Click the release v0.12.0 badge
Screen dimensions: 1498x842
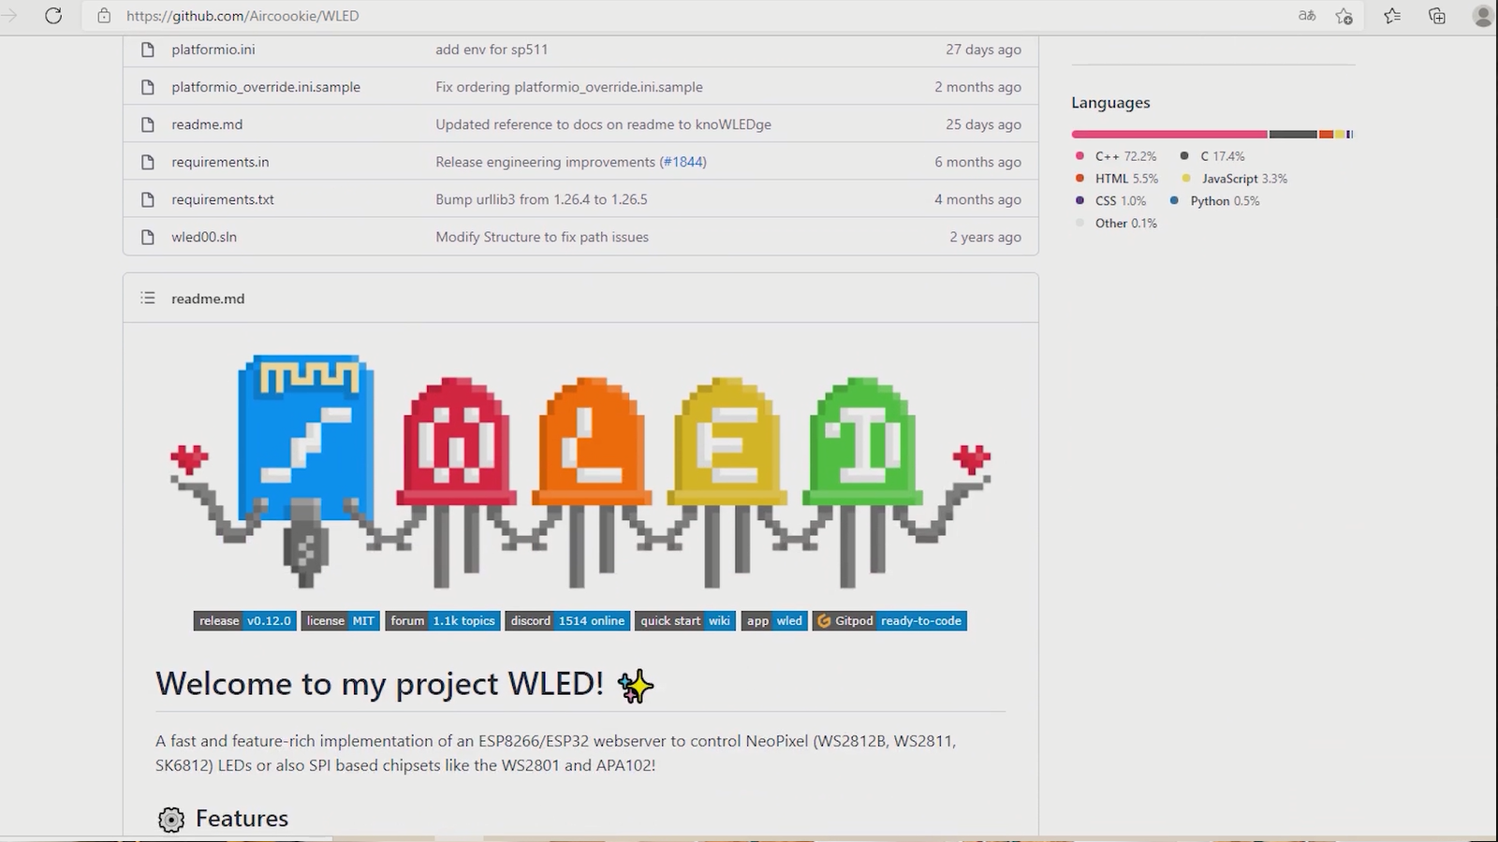tap(244, 620)
